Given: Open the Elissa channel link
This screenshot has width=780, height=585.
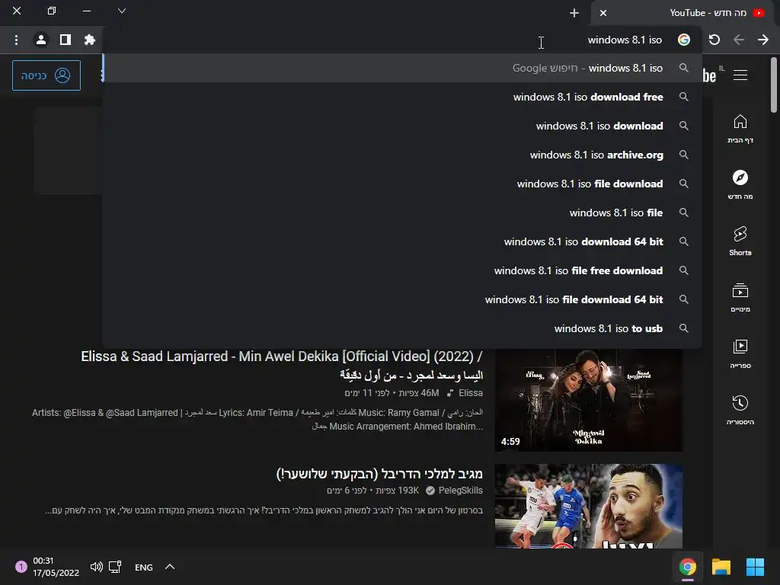Looking at the screenshot, I should (x=471, y=393).
